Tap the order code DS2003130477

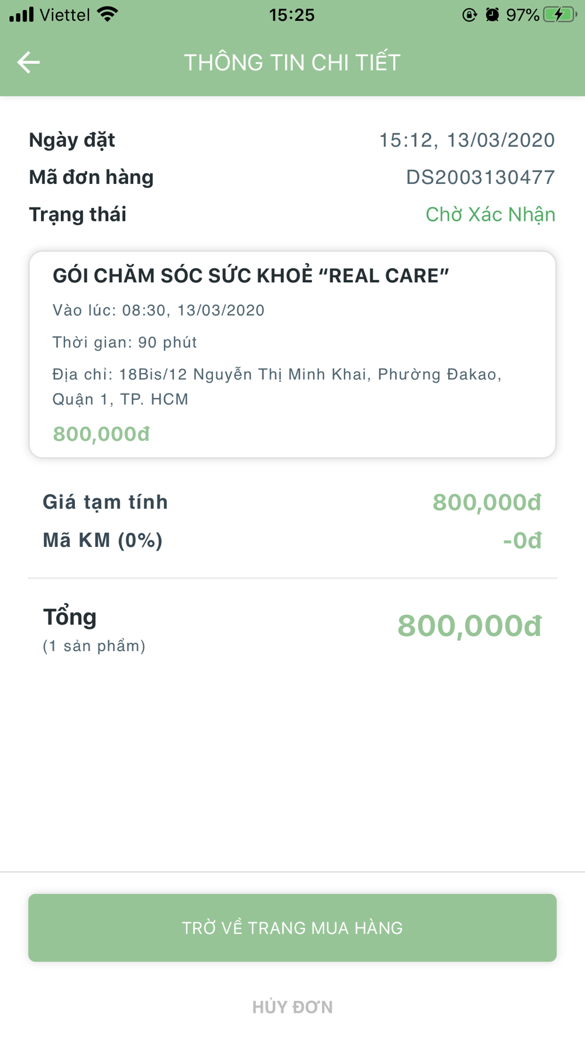click(480, 177)
